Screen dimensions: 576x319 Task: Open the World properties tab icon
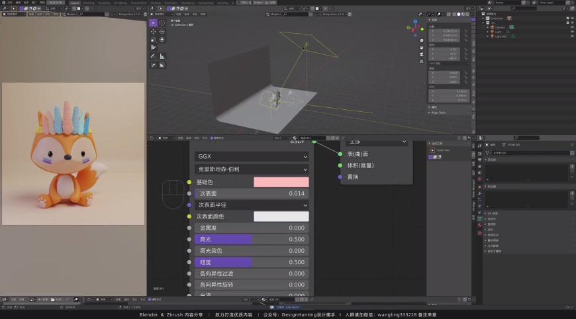pyautogui.click(x=480, y=179)
